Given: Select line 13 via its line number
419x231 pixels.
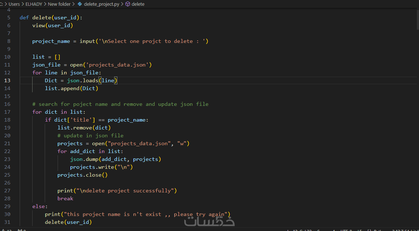Looking at the screenshot, I should pyautogui.click(x=7, y=80).
